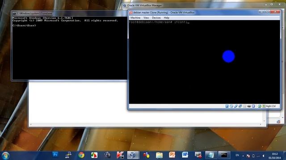Viewport: 286px width, 160px height.
Task: Click the USB plug indicator in VM status bar
Action: (x=236, y=106)
